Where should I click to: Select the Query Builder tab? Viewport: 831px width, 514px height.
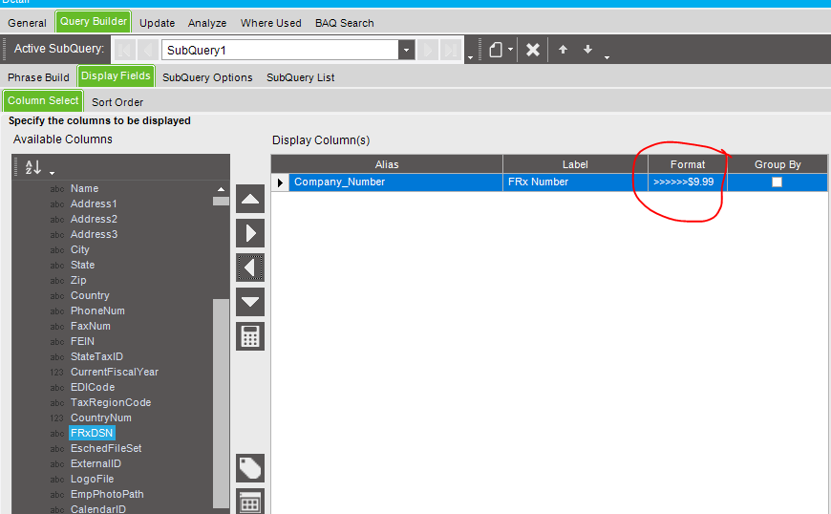tap(94, 21)
